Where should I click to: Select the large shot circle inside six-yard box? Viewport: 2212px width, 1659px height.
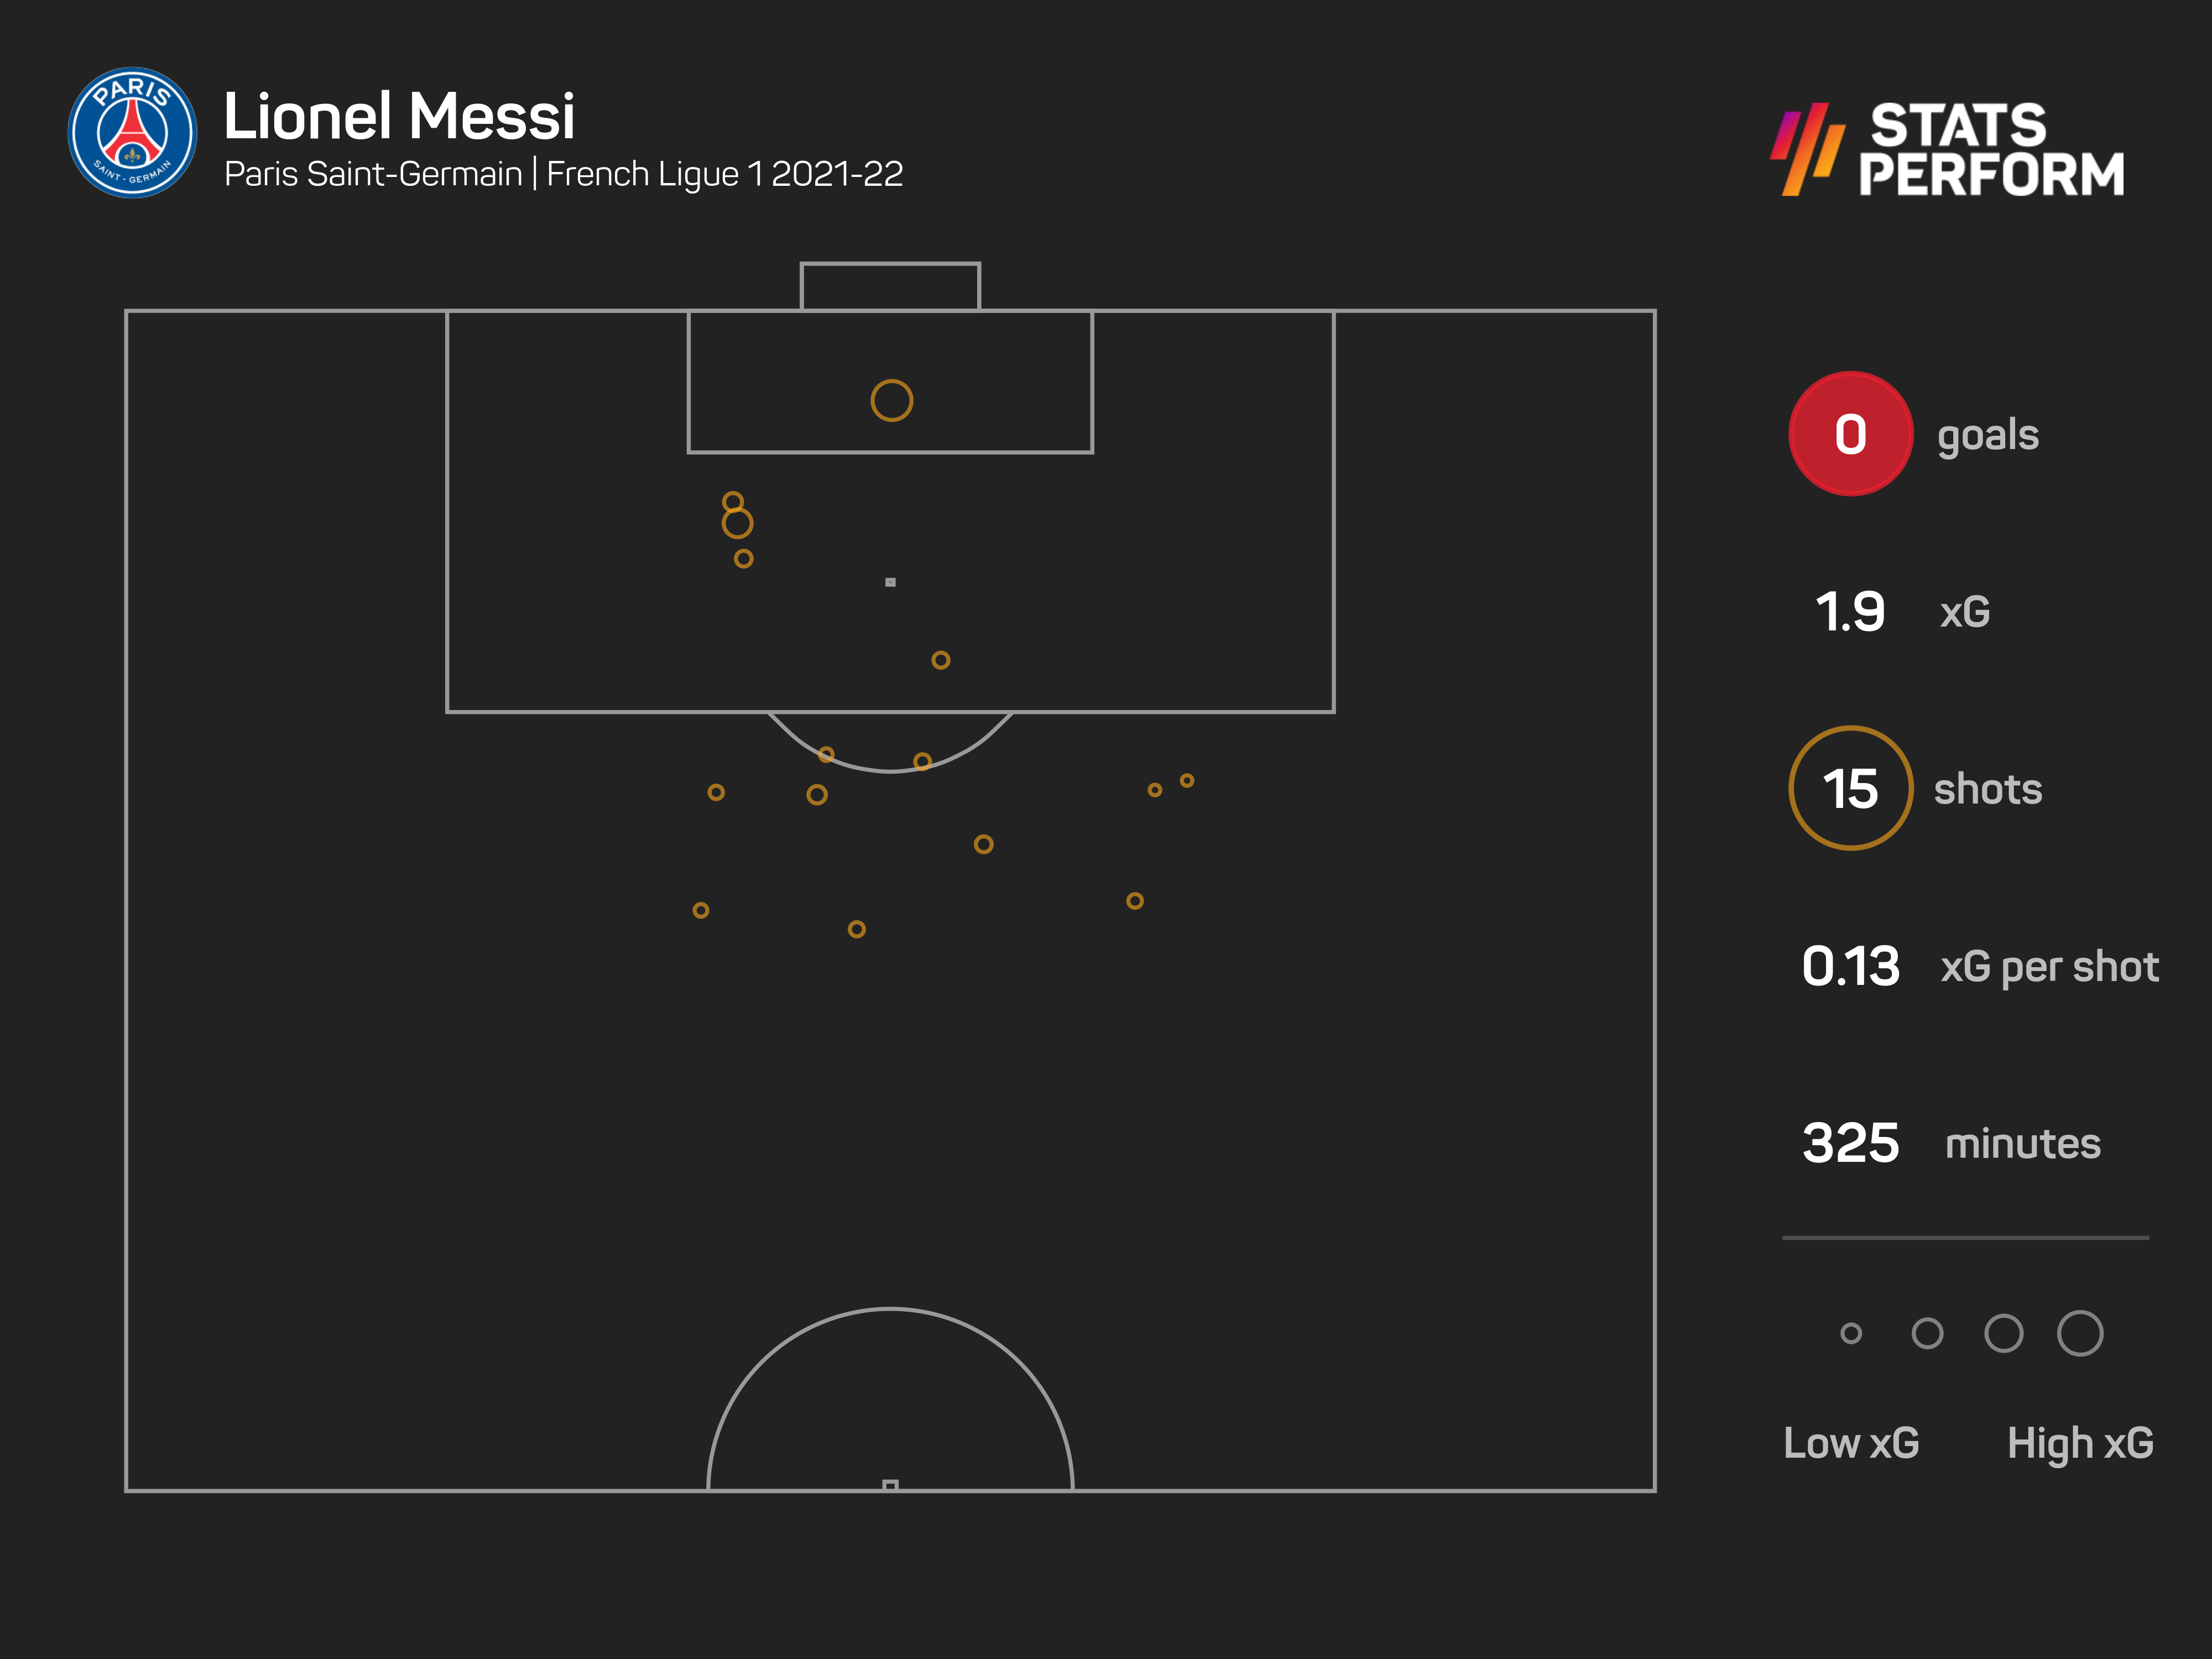891,401
